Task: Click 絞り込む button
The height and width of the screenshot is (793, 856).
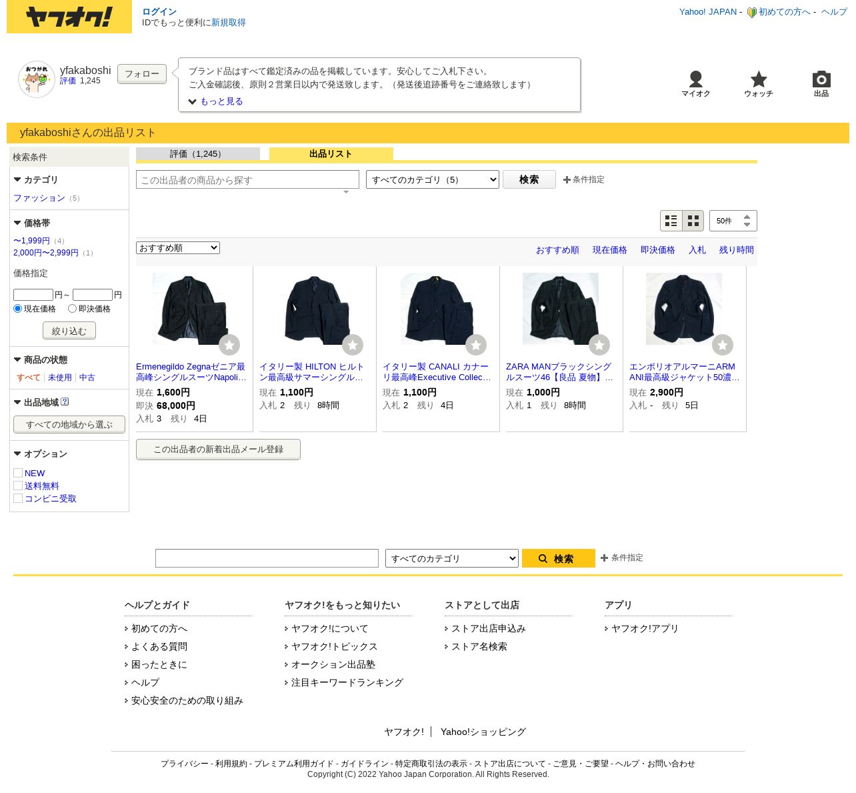Action: (69, 331)
